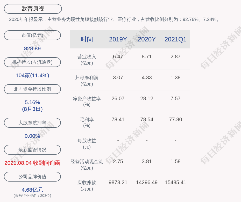Click the 净资产收益率(%) row label
241x202 pixels.
(87, 101)
